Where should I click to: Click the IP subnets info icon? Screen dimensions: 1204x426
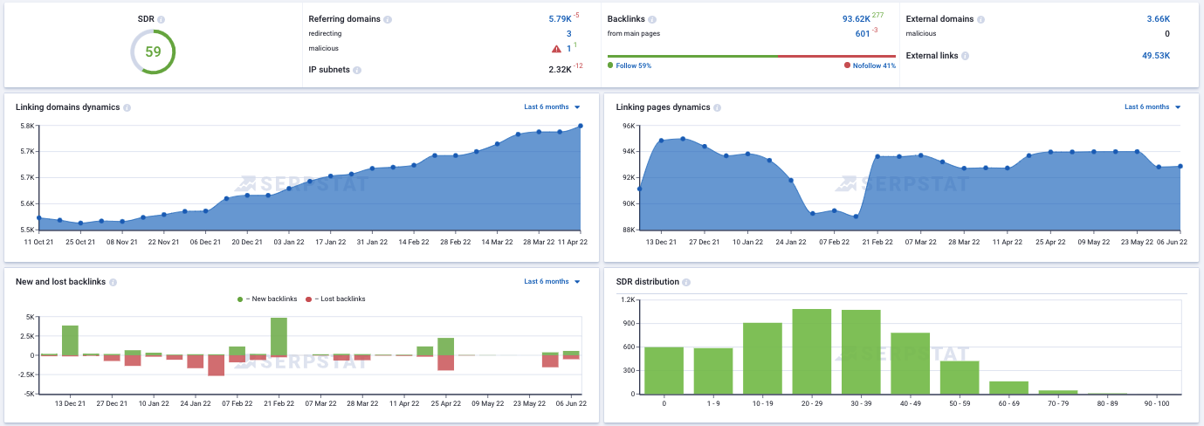point(357,70)
